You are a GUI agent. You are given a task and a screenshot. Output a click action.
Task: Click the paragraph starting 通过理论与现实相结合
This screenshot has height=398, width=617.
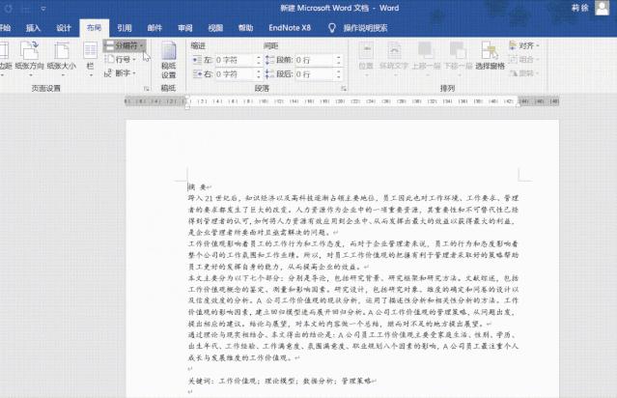pos(353,347)
